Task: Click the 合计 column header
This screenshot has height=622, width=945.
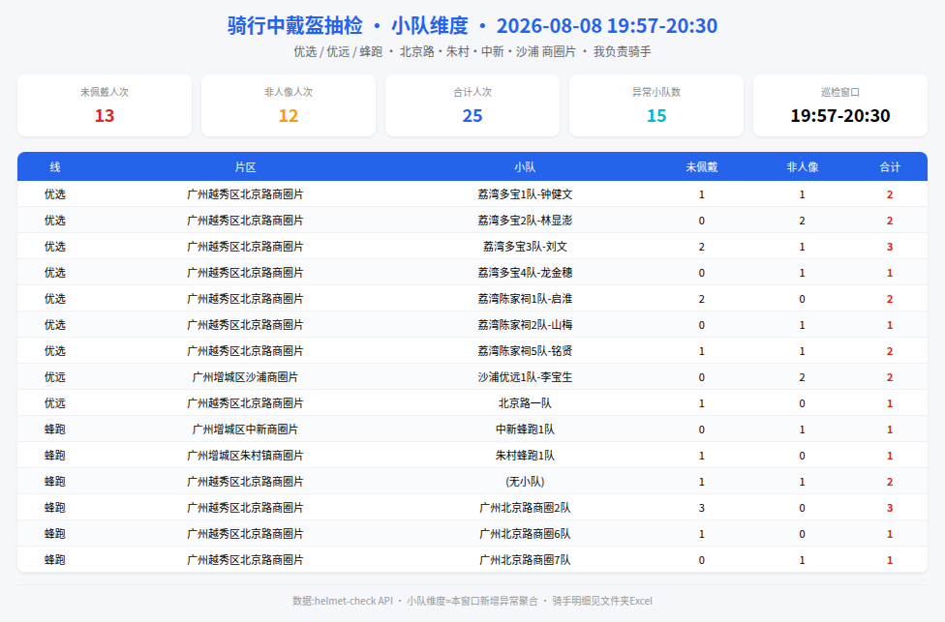Action: pos(890,167)
